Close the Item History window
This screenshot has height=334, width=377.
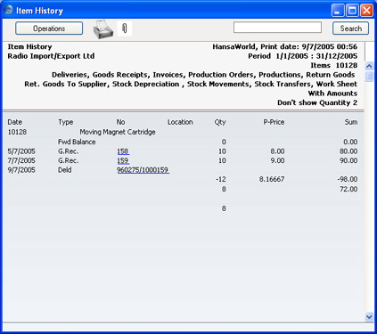pos(367,11)
